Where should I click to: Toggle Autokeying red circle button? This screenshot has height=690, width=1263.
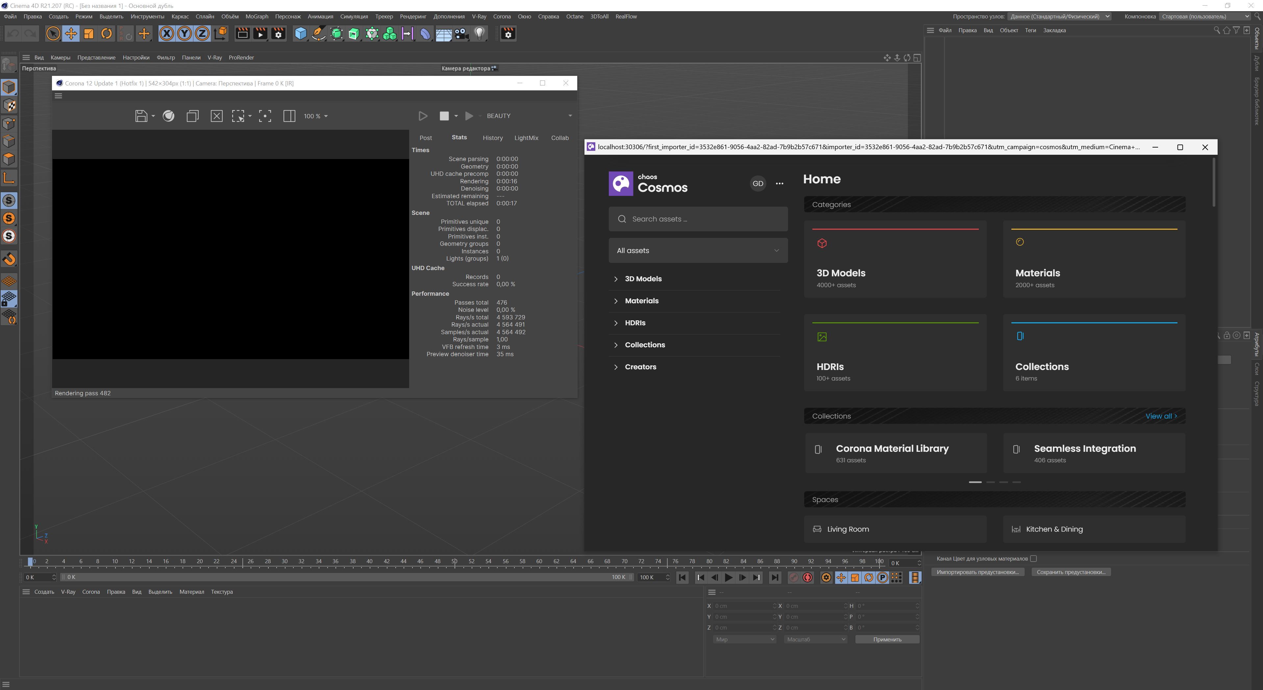click(807, 578)
